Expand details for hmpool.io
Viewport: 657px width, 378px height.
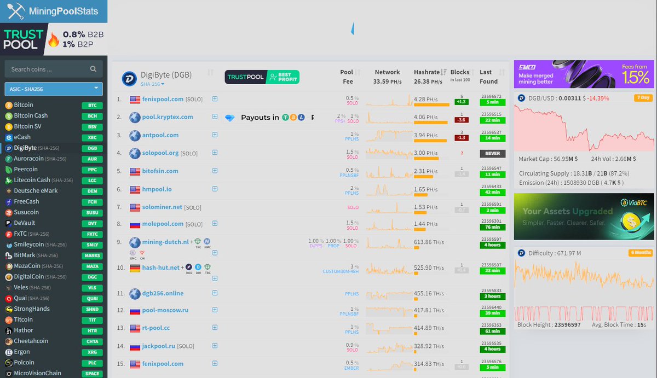[215, 188]
